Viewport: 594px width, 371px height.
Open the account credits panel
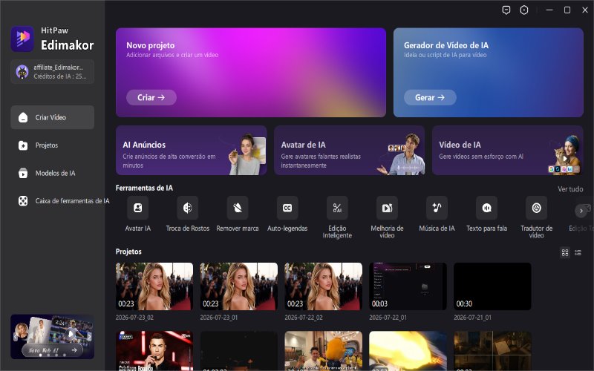52,71
